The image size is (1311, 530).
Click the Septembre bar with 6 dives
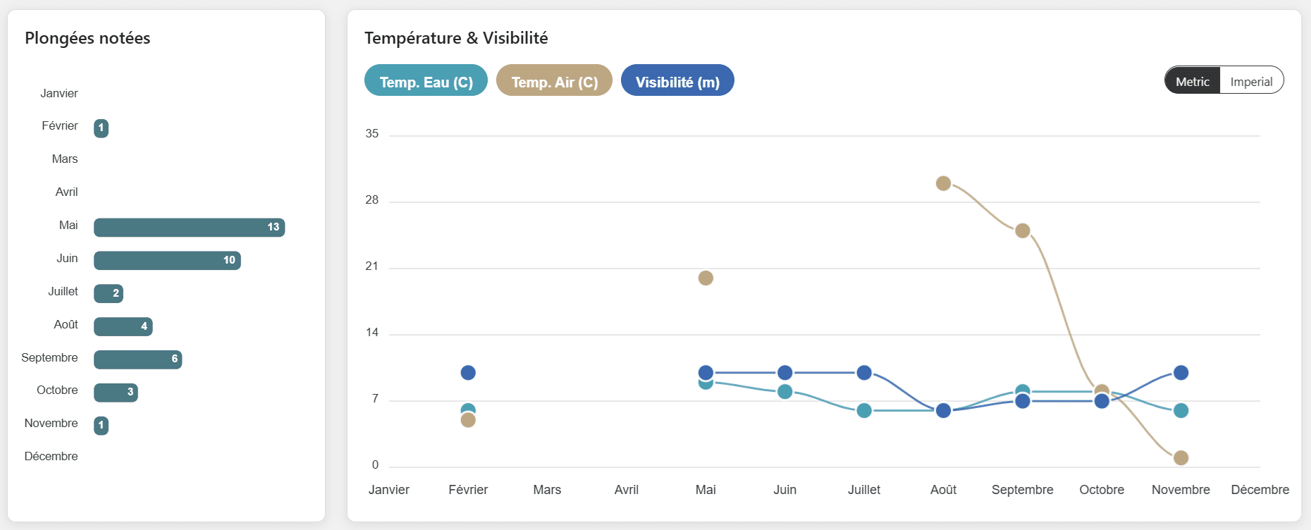pos(137,359)
